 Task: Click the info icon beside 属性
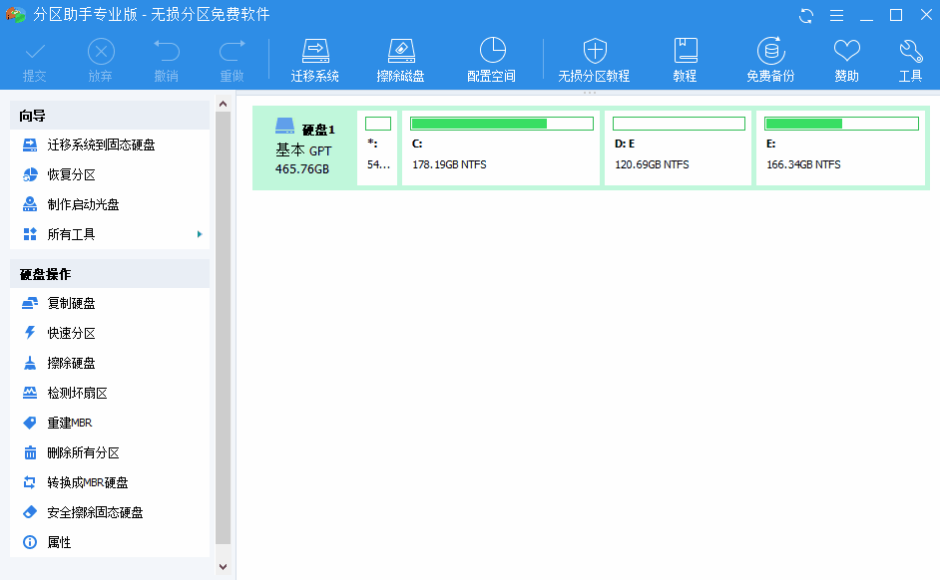click(x=30, y=542)
